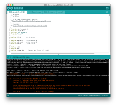This screenshot has height=106, width=117.
Task: Click the '// x 96byte' comment line
Action: point(15,15)
